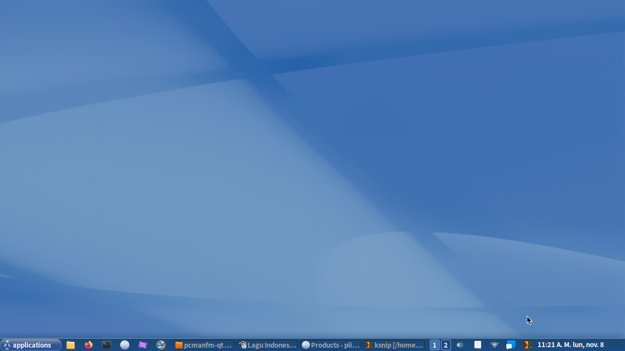Viewport: 625px width, 351px height.
Task: Switch to ksnip [/home... taskbar window
Action: pyautogui.click(x=394, y=345)
